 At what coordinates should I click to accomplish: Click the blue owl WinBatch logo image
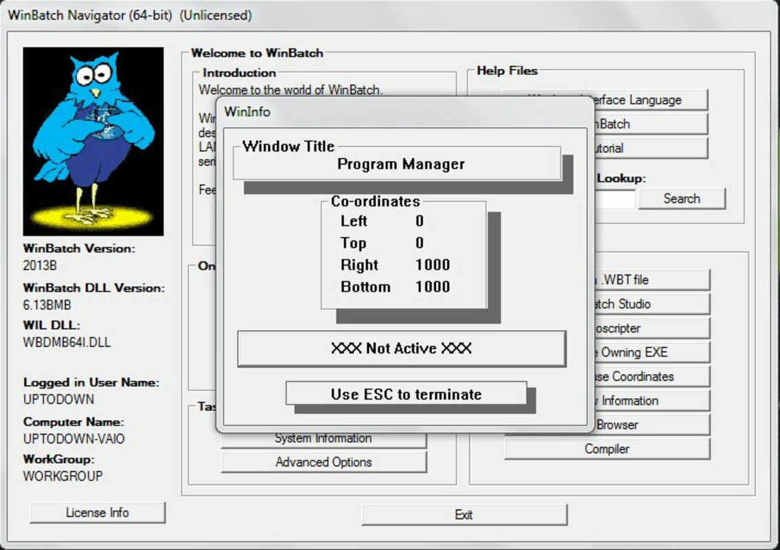[x=93, y=142]
